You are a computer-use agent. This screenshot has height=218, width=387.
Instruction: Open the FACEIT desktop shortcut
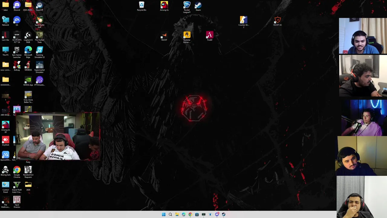[164, 36]
